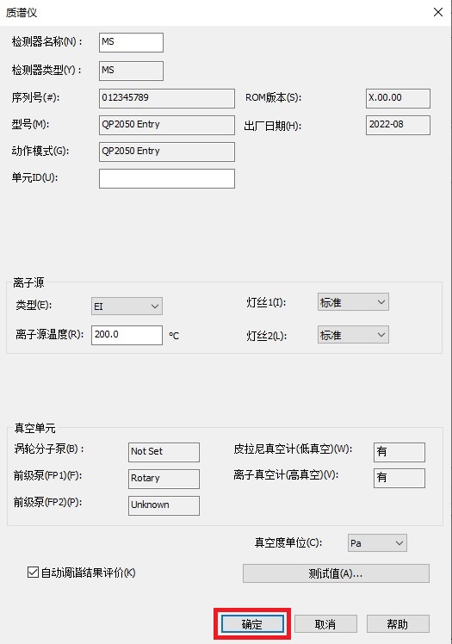
Task: Click the 动作模式 field
Action: click(167, 152)
